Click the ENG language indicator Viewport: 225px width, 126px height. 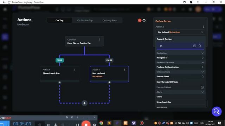tap(201, 123)
